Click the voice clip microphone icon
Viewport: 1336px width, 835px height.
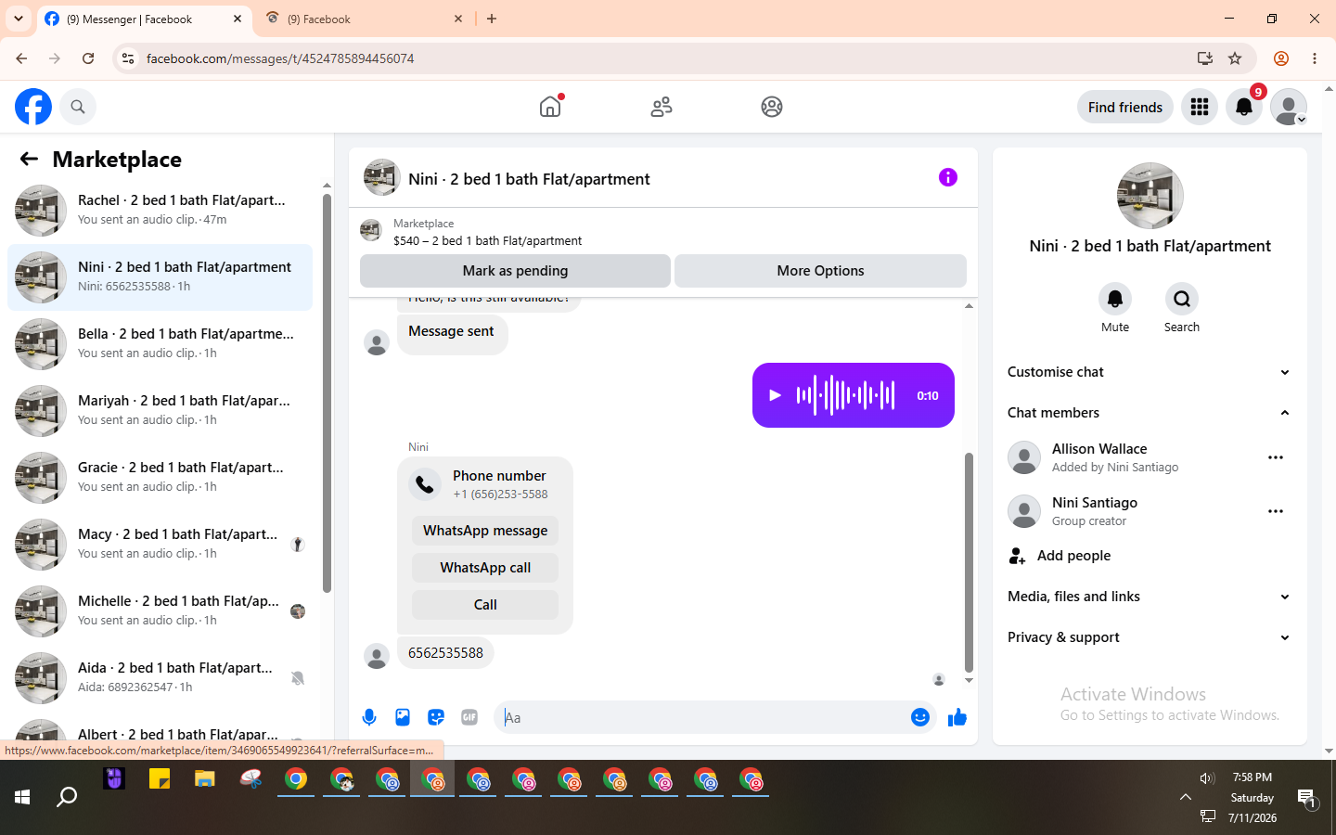click(369, 717)
